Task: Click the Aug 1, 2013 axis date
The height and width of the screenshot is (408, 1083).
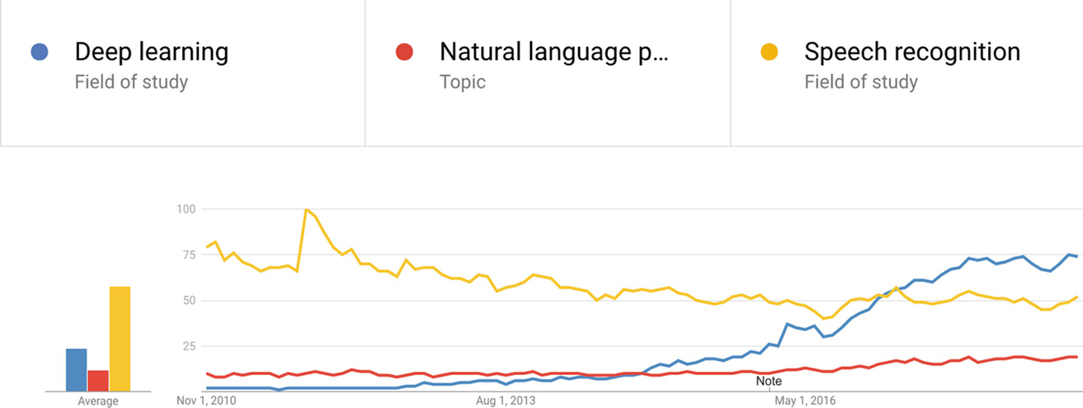Action: click(x=506, y=401)
